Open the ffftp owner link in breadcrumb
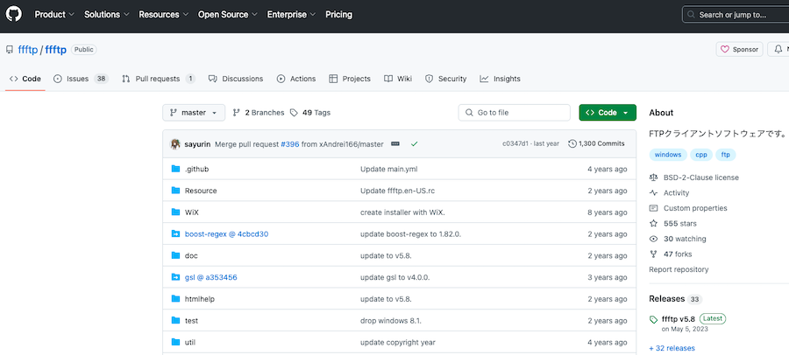The width and height of the screenshot is (789, 355). coord(28,50)
